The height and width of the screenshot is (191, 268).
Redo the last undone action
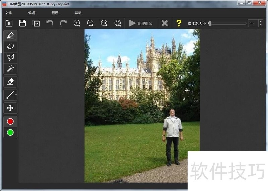click(63, 23)
